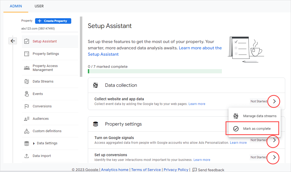
Task: Open Data Streams via its sidebar icon
Action: point(27,82)
